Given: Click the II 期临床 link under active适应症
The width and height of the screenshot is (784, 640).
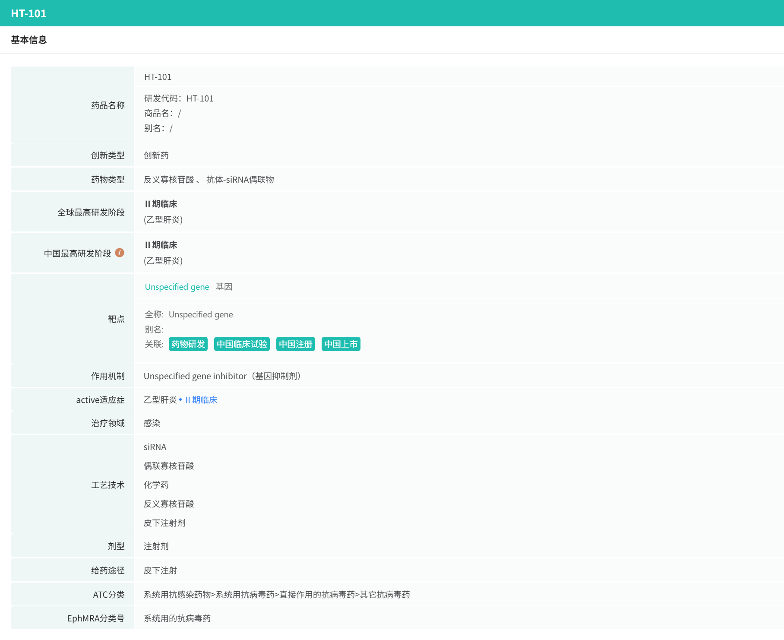Looking at the screenshot, I should pos(201,400).
